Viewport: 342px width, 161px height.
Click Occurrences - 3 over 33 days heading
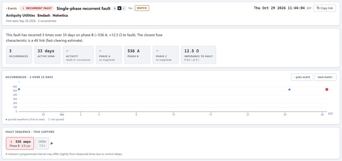[x=29, y=77]
